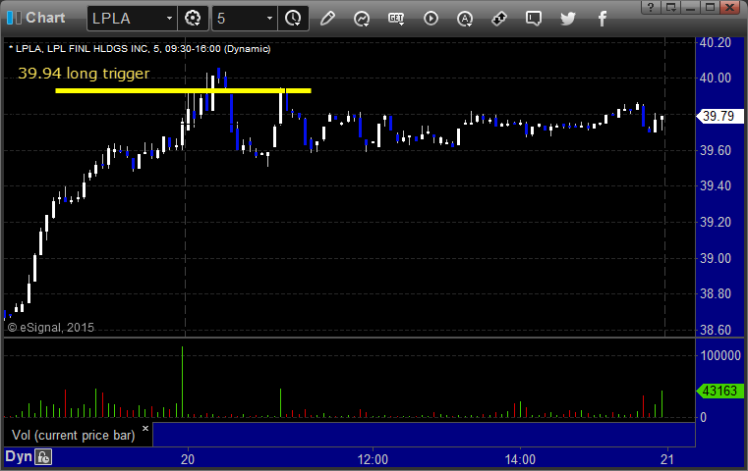Click the 0 volume axis label
The image size is (748, 471).
click(x=703, y=417)
